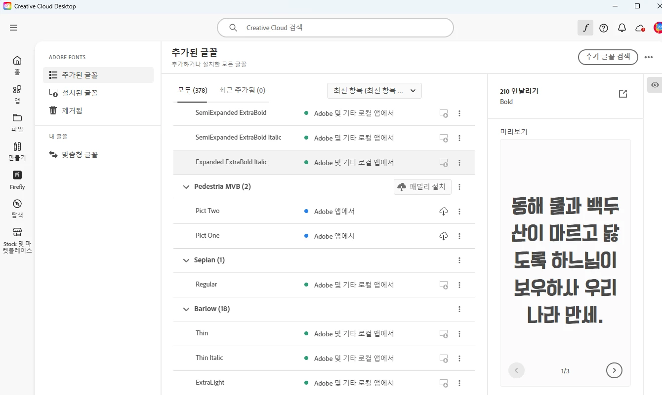Viewport: 662px width, 395px height.
Task: Open more menu for Pict Two
Action: (459, 212)
